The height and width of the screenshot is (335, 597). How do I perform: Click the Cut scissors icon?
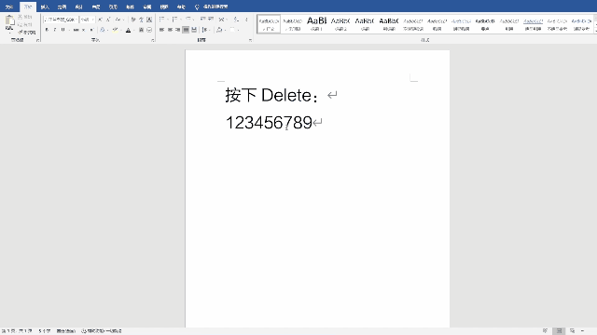click(21, 17)
